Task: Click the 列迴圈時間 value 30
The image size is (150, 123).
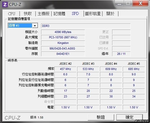Action: 111,96
